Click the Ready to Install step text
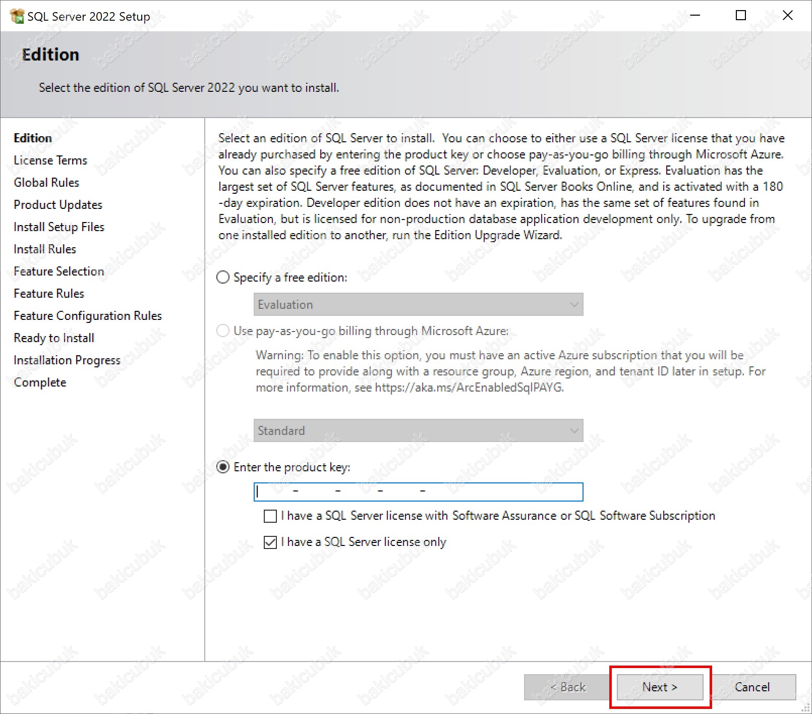 [54, 338]
